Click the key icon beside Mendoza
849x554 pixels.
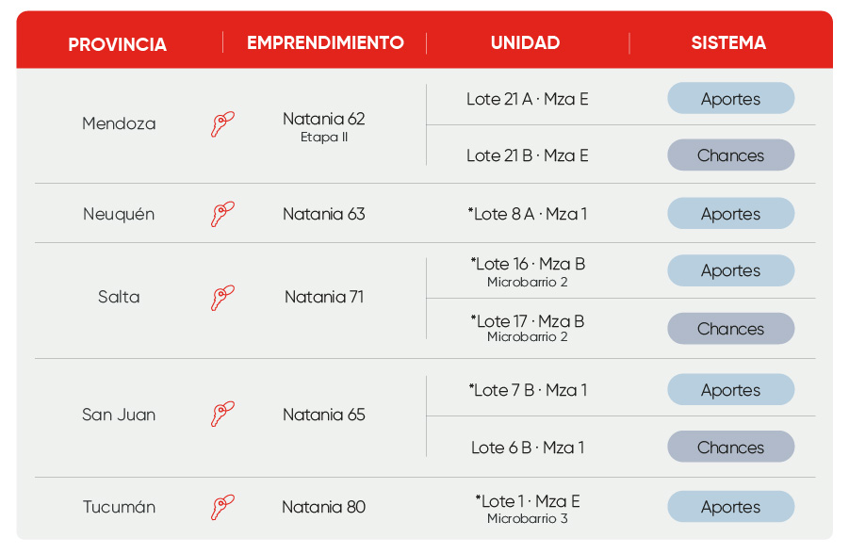click(222, 124)
